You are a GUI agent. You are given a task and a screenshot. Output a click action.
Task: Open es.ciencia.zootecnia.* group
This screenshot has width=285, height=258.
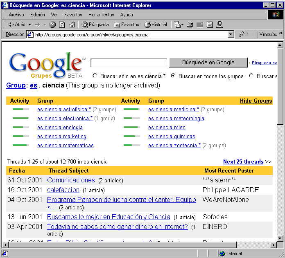174,146
